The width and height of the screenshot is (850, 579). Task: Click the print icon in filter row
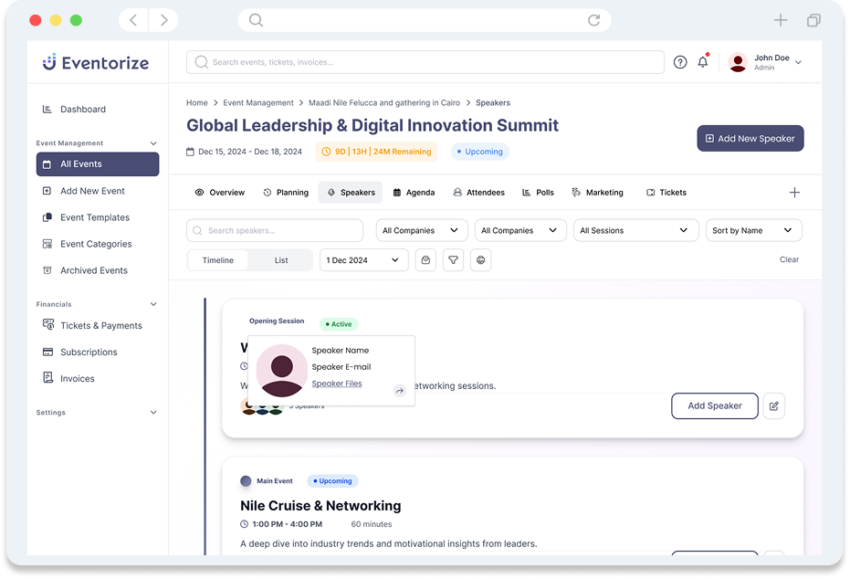point(481,260)
